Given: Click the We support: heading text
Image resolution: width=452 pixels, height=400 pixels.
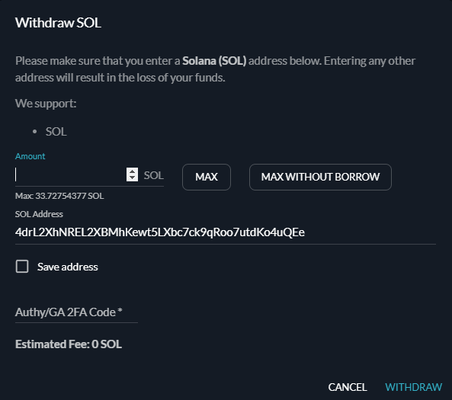Looking at the screenshot, I should pyautogui.click(x=46, y=104).
